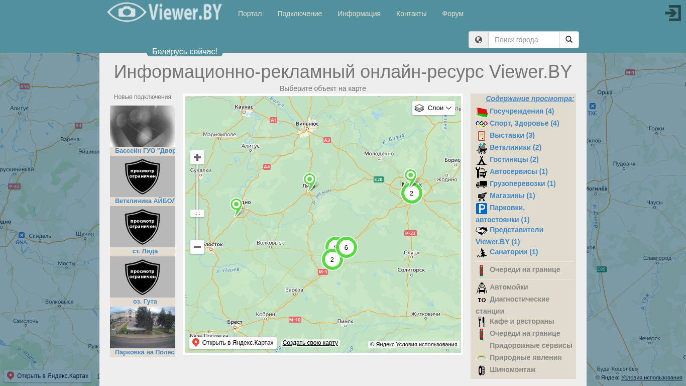Open the Ветклиники (2) category link
Image resolution: width=686 pixels, height=386 pixels.
click(x=515, y=147)
